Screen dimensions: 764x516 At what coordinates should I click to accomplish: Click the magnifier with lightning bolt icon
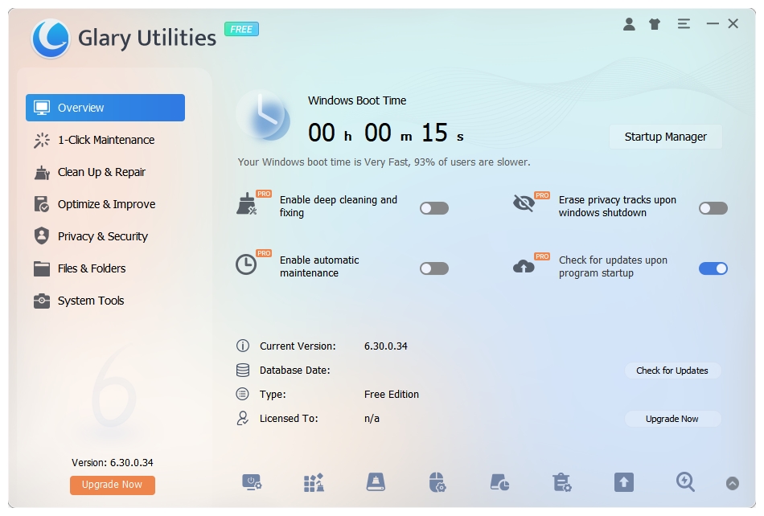click(x=685, y=481)
